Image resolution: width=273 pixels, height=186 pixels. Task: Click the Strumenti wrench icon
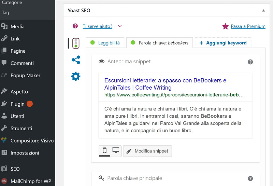pos(4,128)
